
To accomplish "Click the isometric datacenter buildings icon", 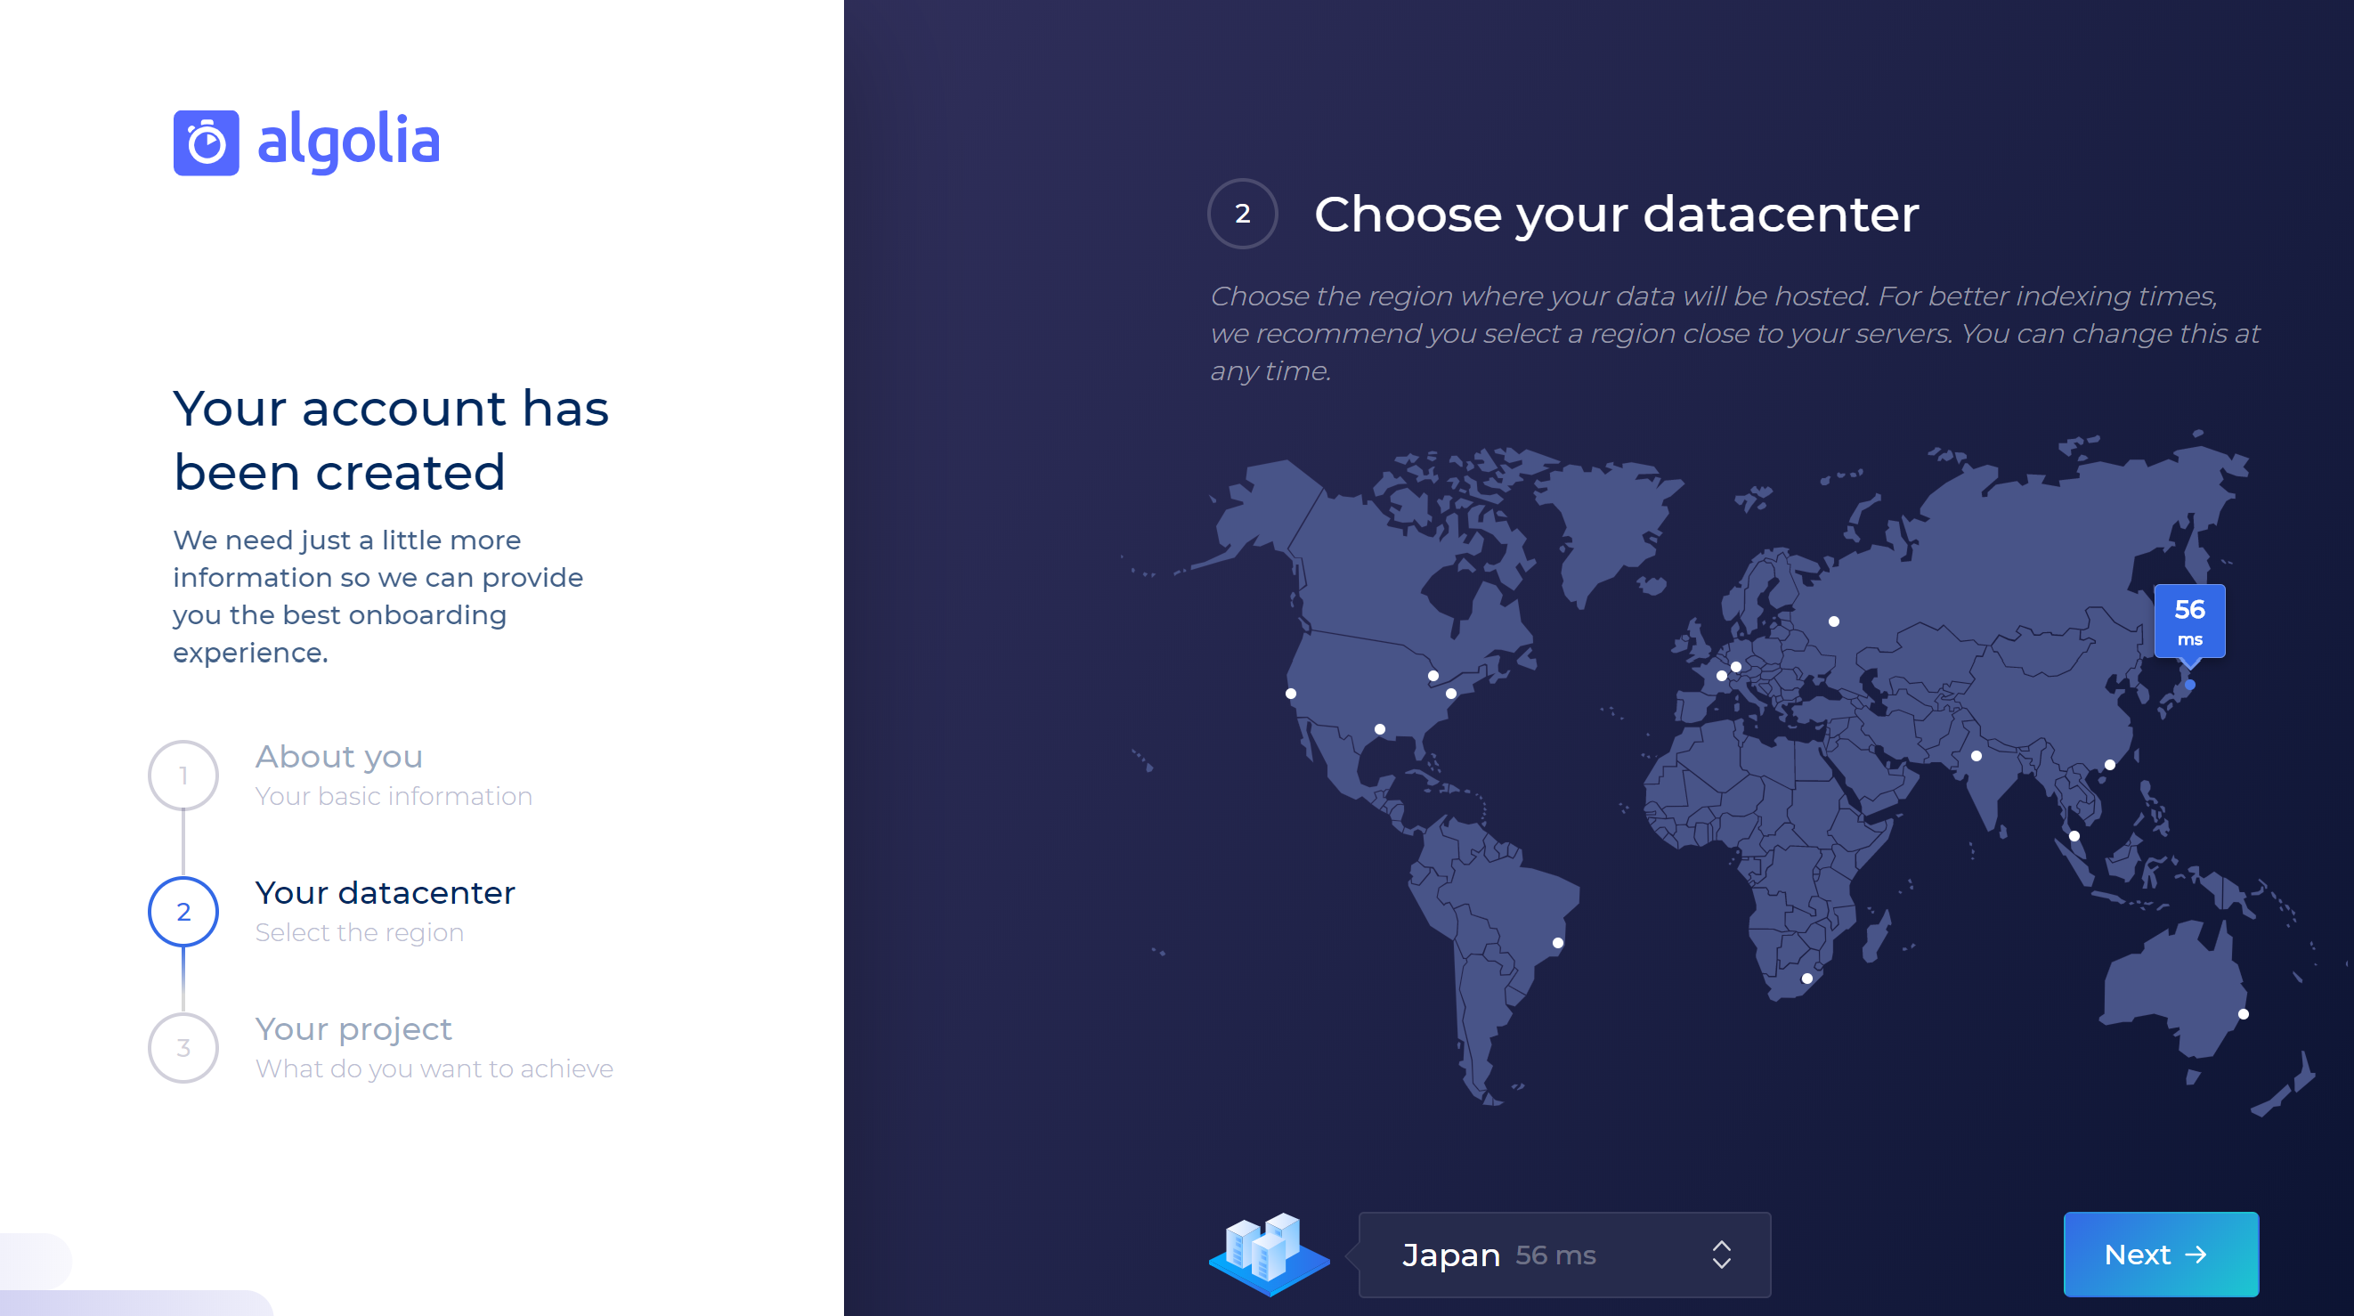I will (1270, 1254).
